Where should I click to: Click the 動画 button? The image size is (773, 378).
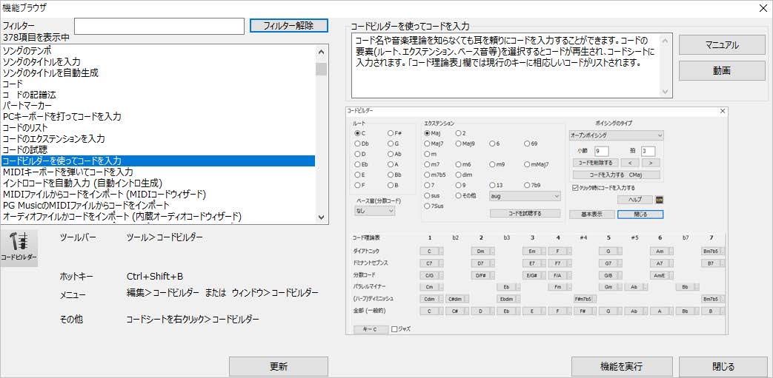(722, 71)
